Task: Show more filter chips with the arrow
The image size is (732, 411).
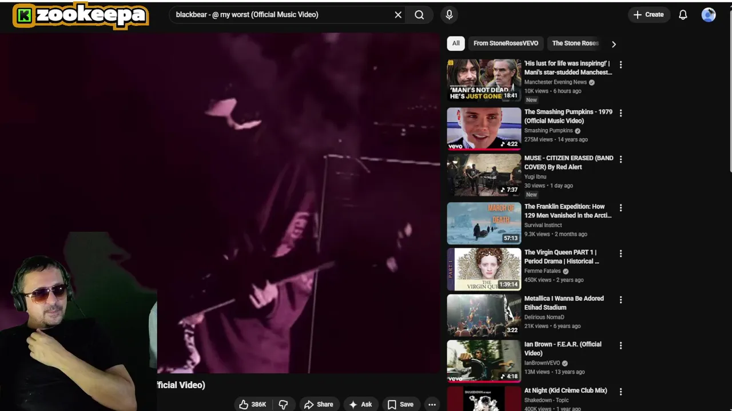Action: click(614, 44)
